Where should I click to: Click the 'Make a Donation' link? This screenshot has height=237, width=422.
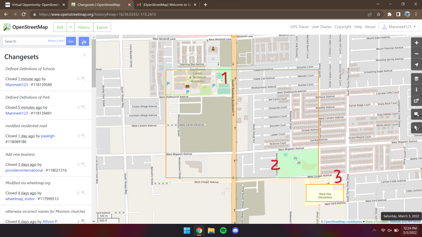377,222
